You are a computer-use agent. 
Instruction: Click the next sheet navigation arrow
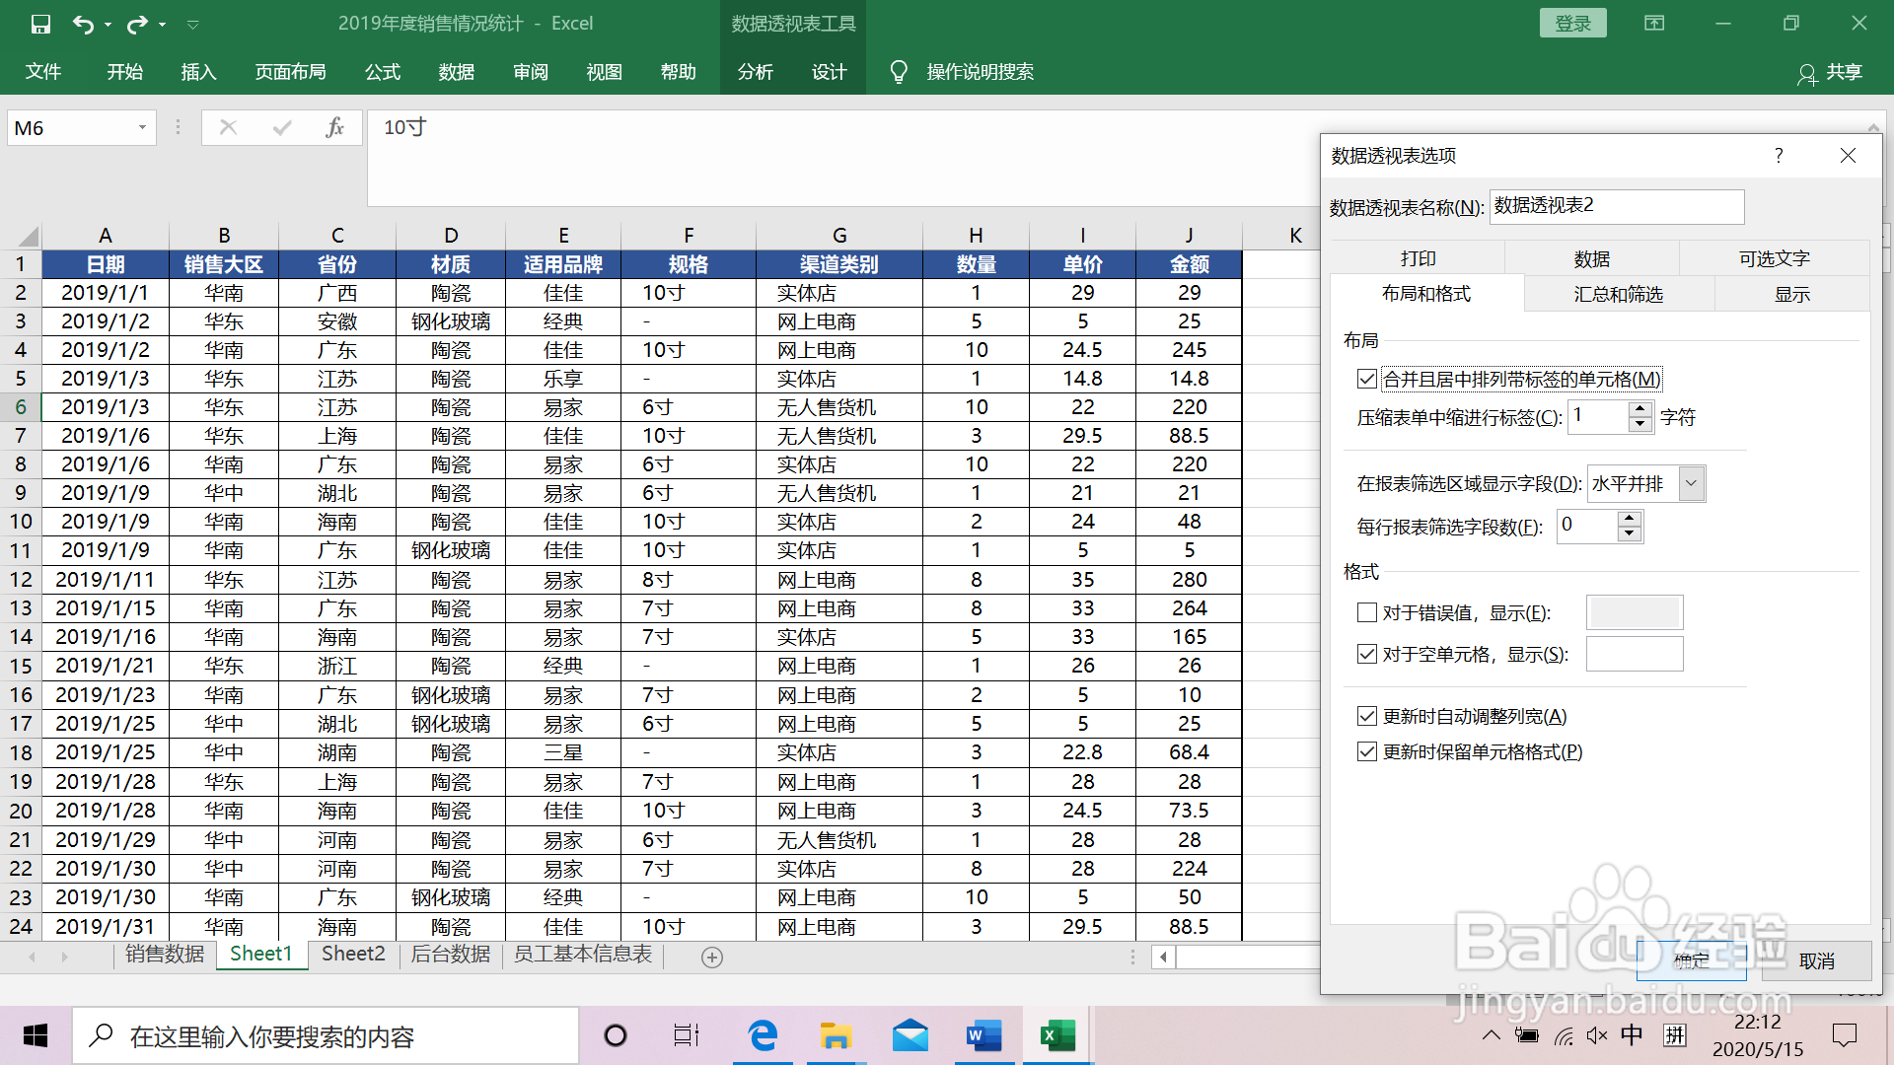[64, 957]
